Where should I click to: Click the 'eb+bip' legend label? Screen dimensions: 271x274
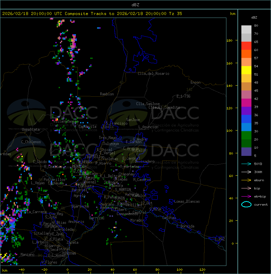(260, 197)
